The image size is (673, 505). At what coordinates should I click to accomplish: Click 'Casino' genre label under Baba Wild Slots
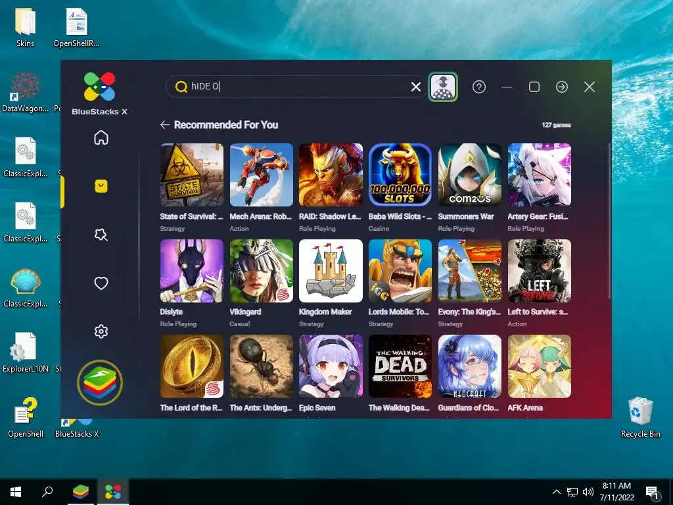click(379, 228)
